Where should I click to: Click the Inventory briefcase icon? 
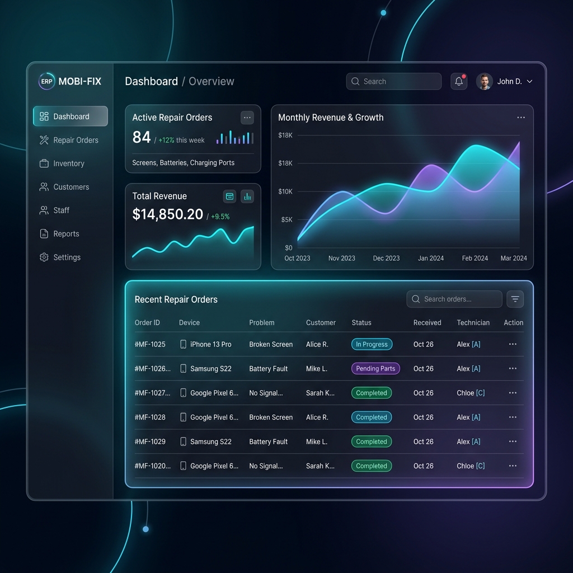(x=44, y=163)
